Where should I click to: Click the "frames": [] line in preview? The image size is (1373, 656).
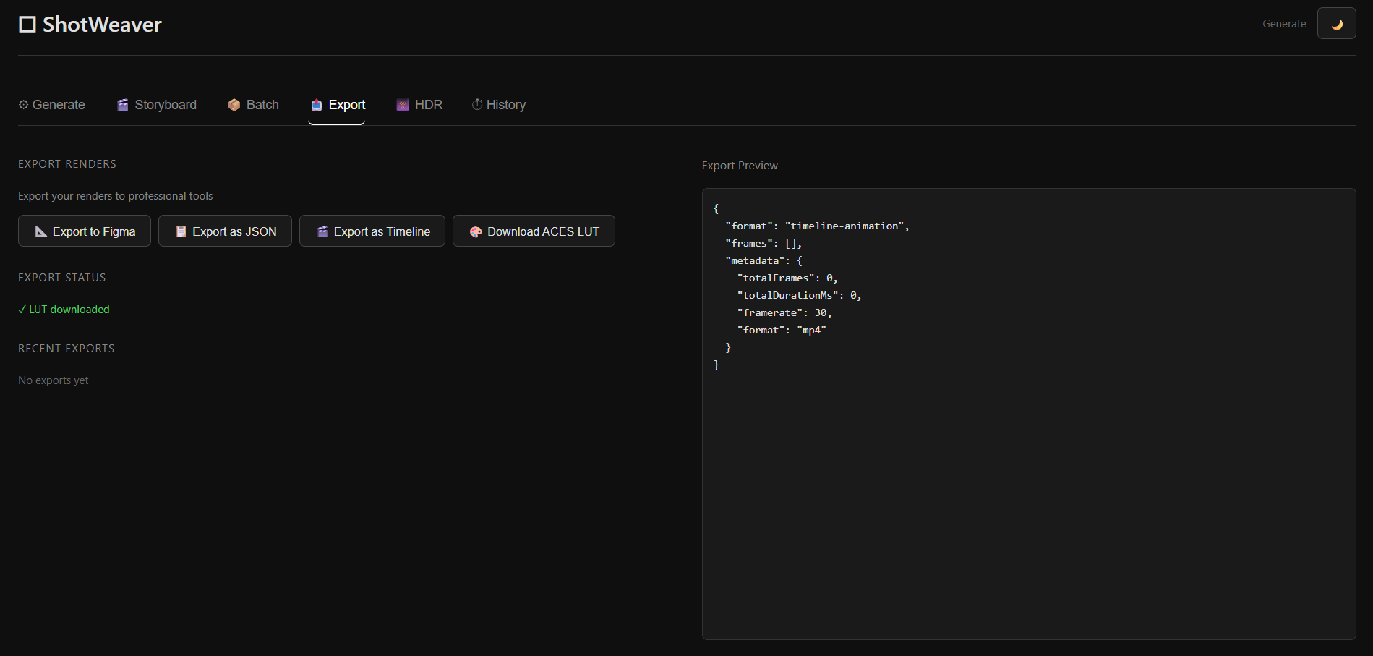tap(764, 244)
